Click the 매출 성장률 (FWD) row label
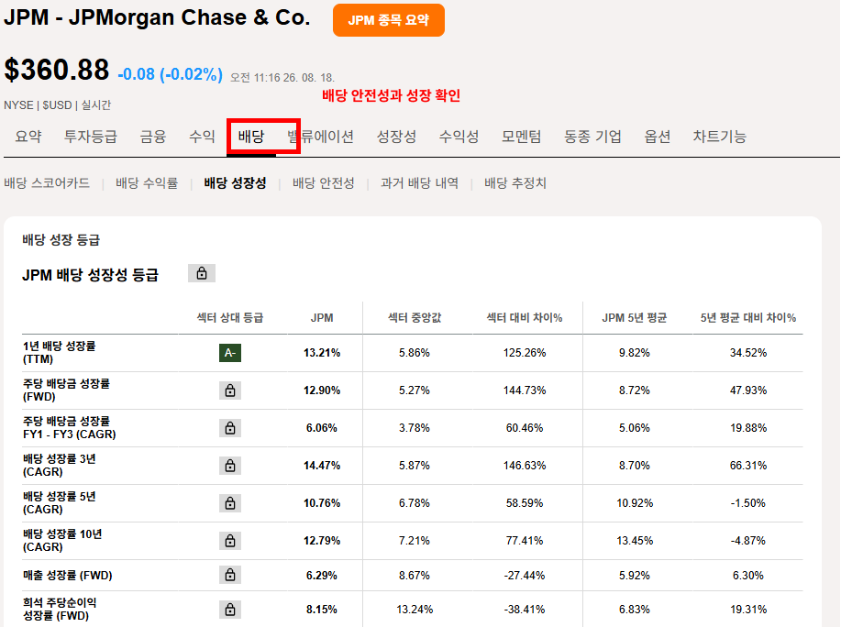This screenshot has width=863, height=627. [x=68, y=576]
